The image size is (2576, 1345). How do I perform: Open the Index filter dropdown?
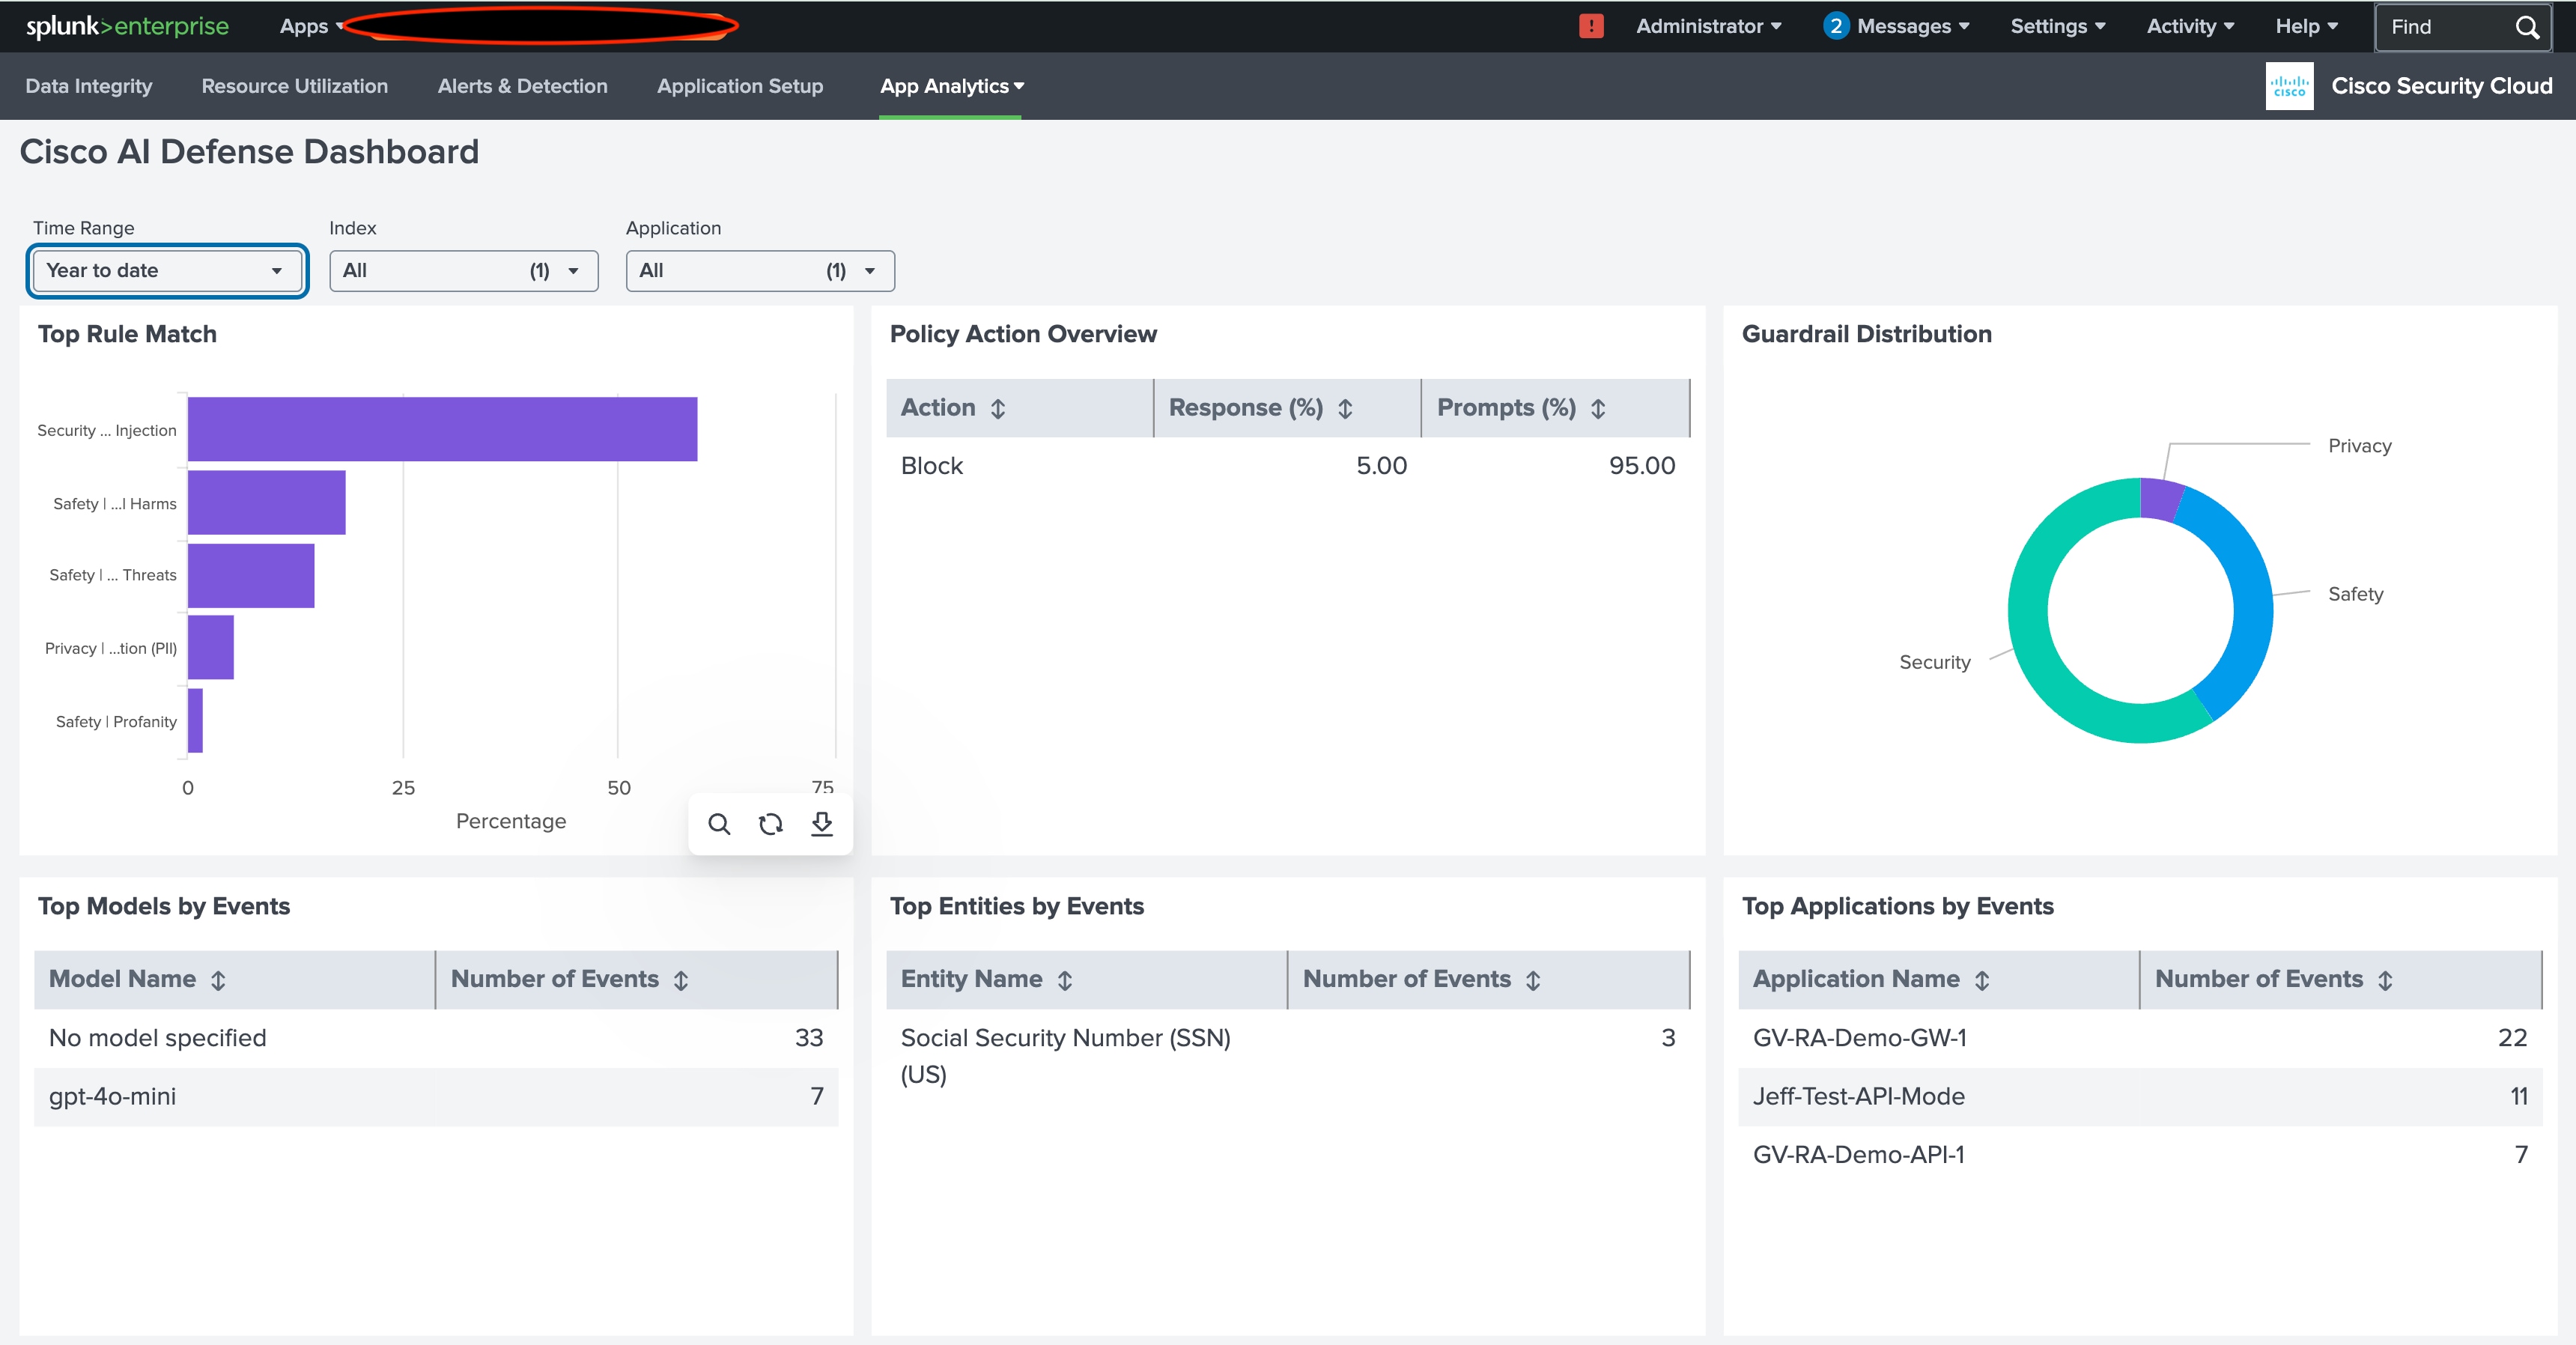[463, 271]
